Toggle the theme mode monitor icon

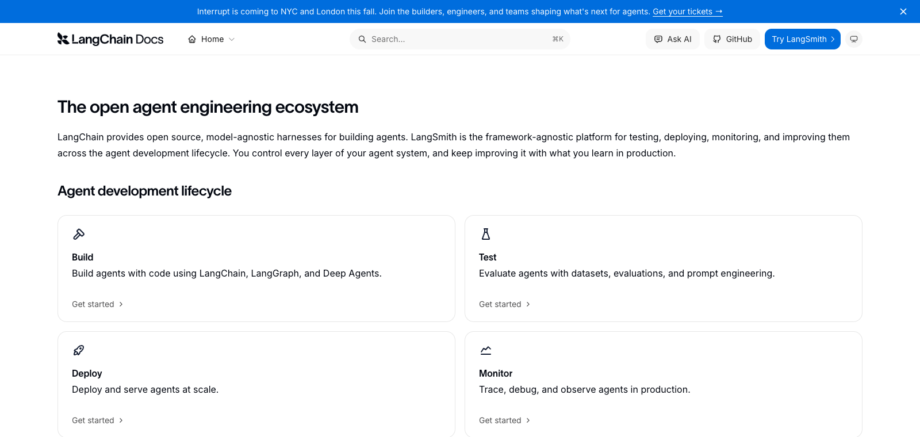tap(854, 39)
